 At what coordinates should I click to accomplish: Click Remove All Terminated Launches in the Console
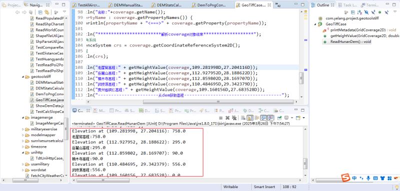pos(234,118)
